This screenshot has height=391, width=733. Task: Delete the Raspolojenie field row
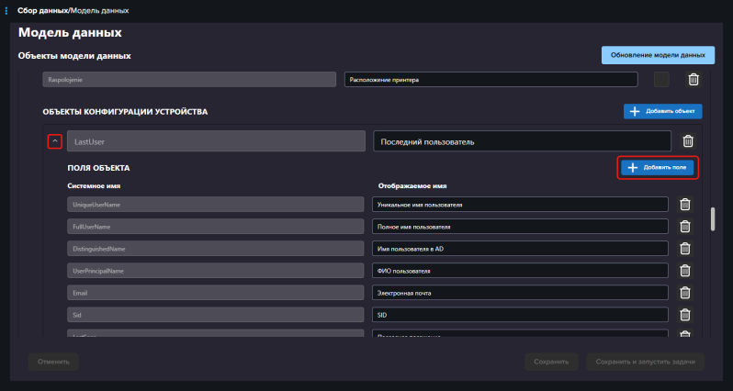click(694, 80)
